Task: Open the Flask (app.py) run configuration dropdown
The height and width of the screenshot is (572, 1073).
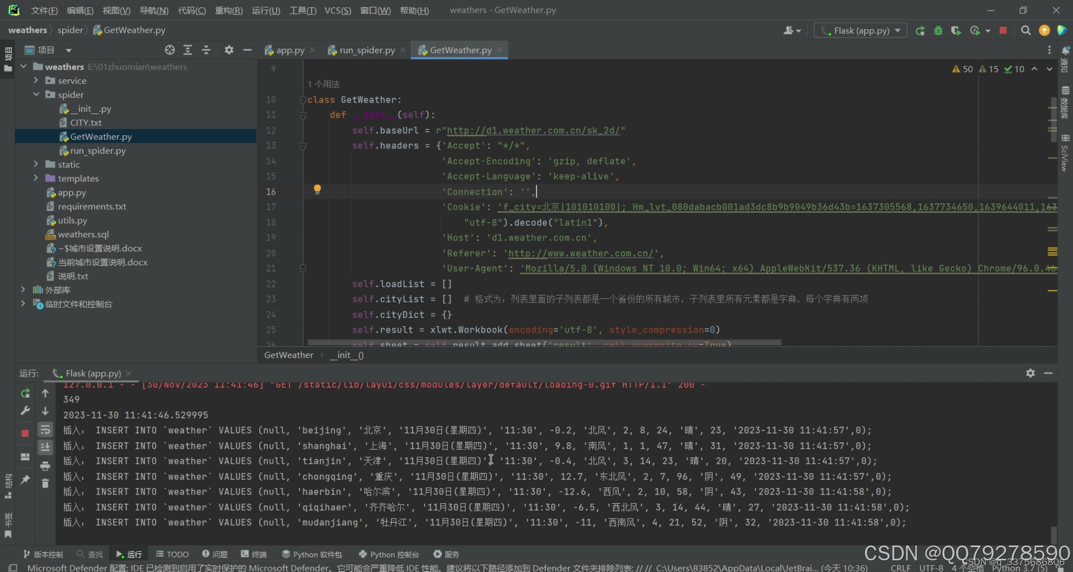Action: pos(860,31)
